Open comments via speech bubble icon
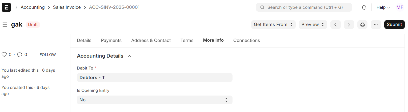 tap(19, 55)
